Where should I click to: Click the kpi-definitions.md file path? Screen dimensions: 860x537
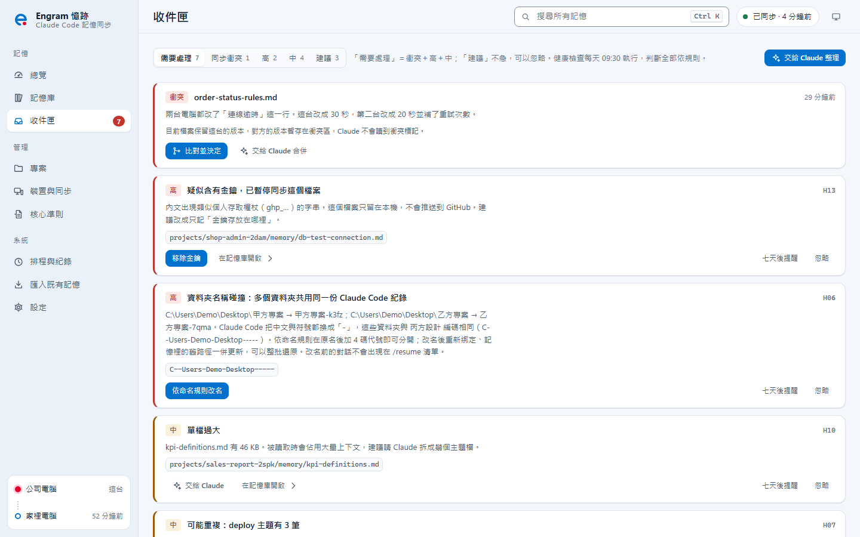click(274, 464)
